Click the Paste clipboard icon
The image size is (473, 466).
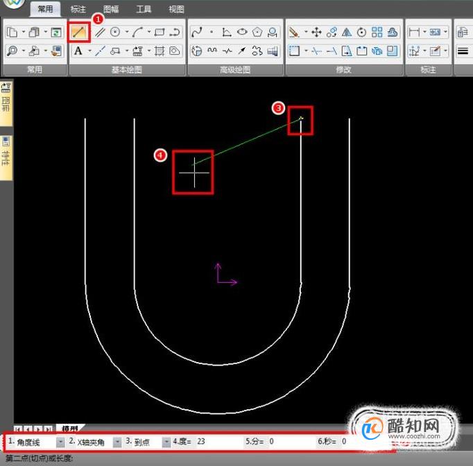[34, 32]
